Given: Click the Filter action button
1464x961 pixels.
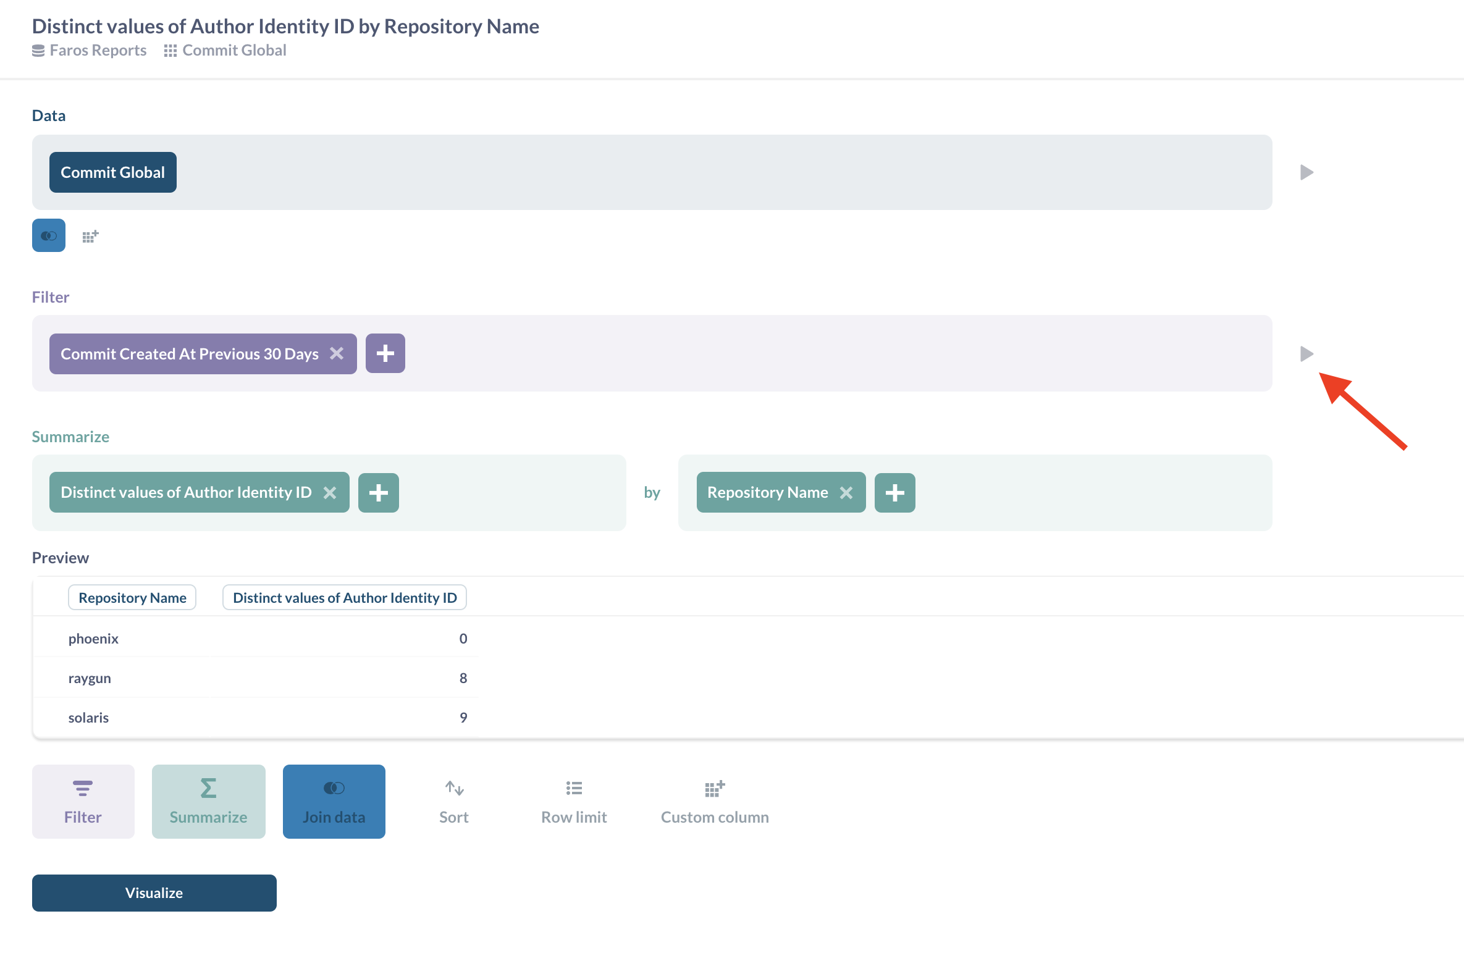Looking at the screenshot, I should (x=83, y=801).
